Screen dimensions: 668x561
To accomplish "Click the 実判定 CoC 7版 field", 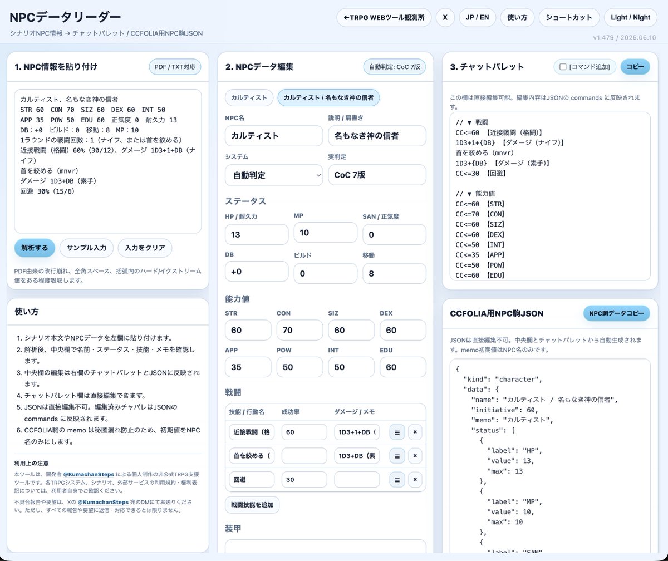I will [377, 175].
